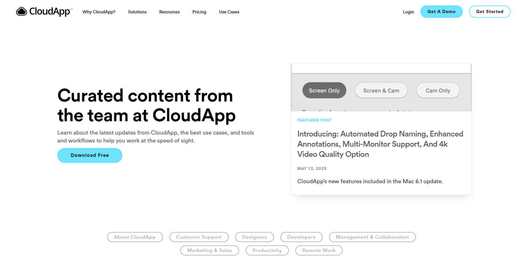
Task: Click the Get A Demo button
Action: coord(441,11)
